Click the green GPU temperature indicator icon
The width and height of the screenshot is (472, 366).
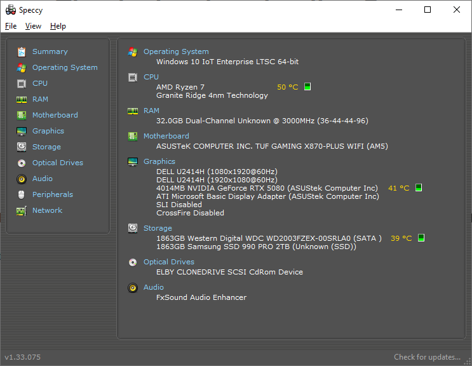point(419,187)
